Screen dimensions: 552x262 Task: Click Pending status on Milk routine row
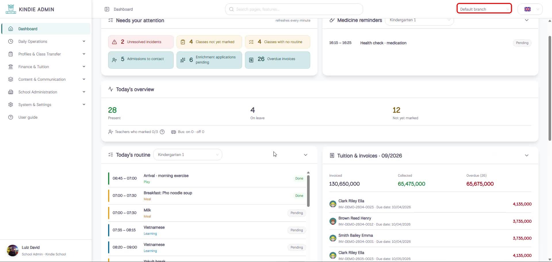297,213
